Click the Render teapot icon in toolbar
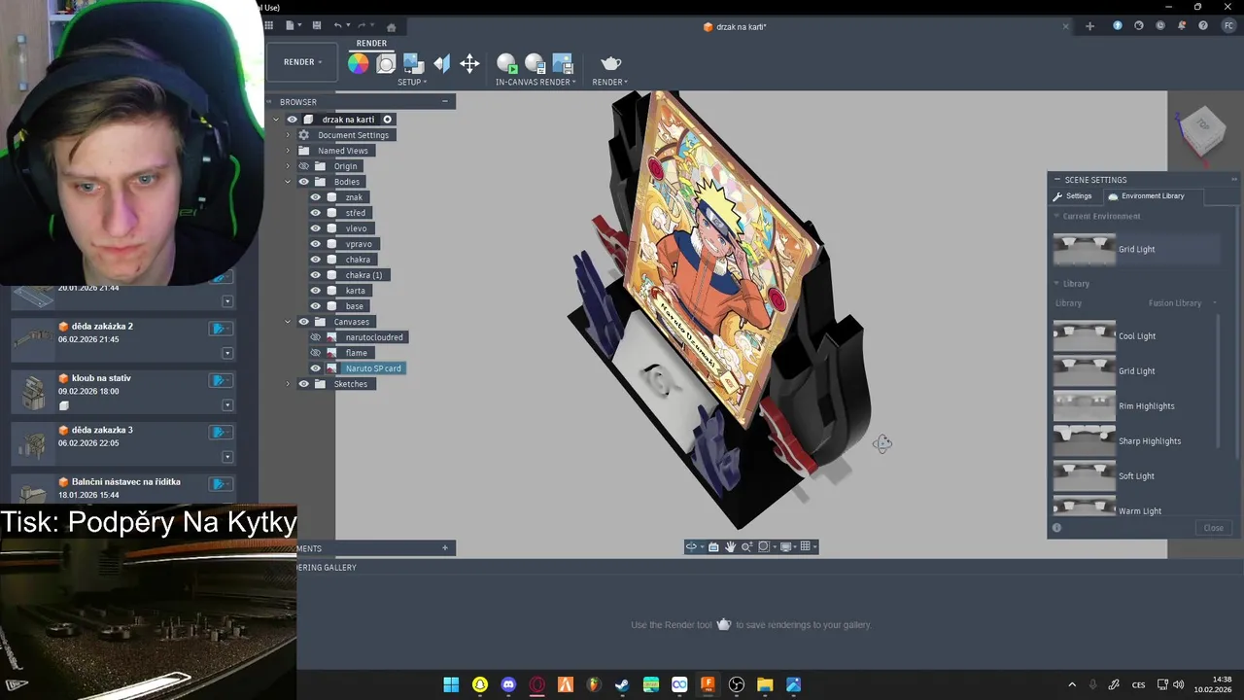This screenshot has width=1244, height=700. (610, 64)
